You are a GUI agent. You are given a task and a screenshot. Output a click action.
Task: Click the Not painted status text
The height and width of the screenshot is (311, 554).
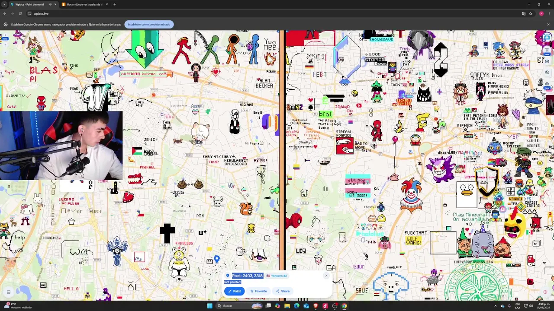(x=232, y=282)
